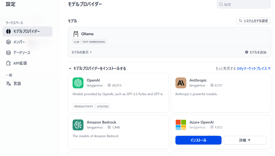Image resolution: width=275 pixels, height=156 pixels.
Task: Click the brain icon beside モデルプロバイダー
Action: tap(8, 31)
